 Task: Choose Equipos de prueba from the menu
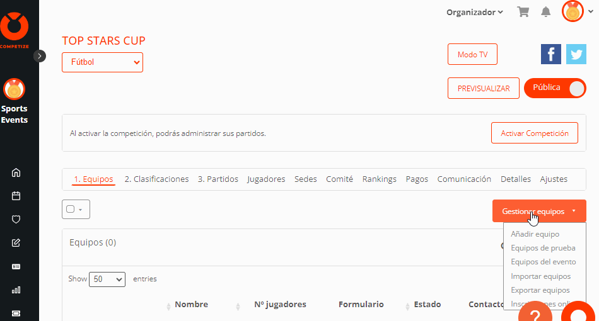[543, 248]
